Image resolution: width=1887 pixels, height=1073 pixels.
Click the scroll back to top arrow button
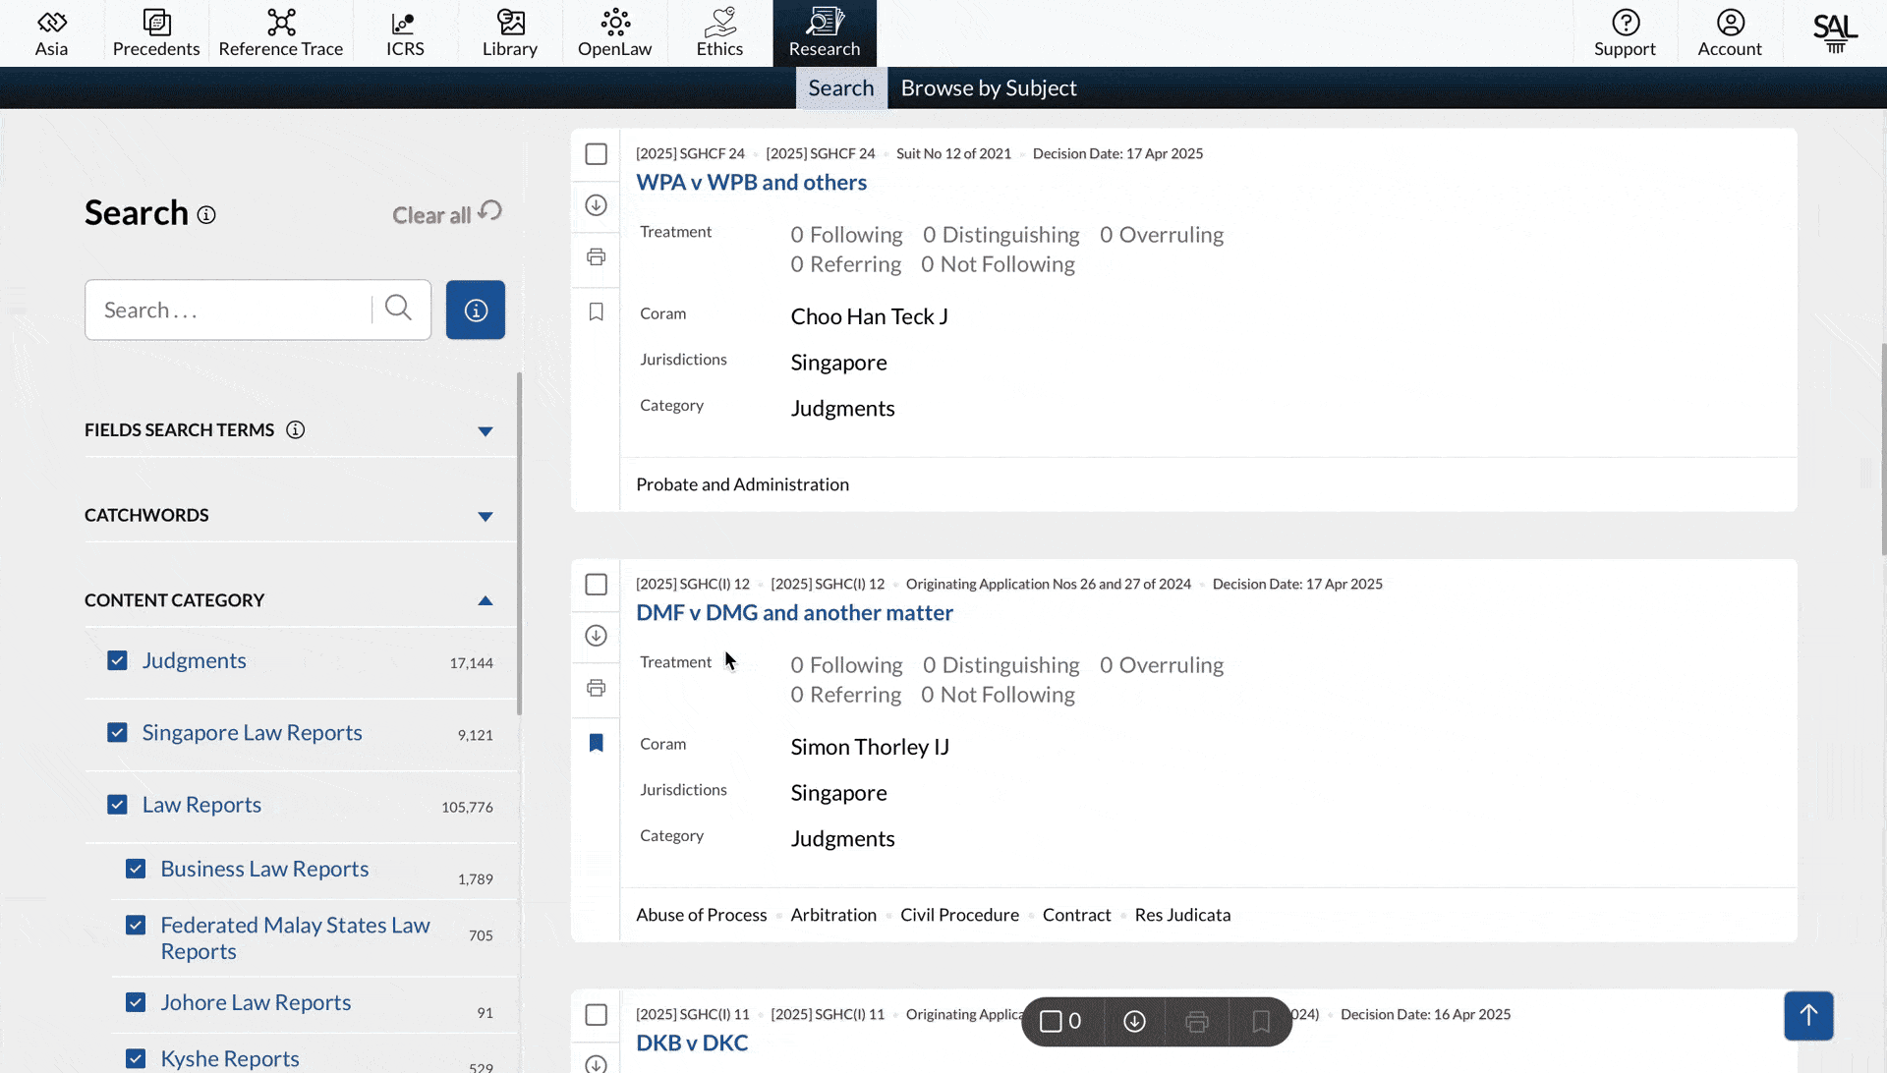coord(1808,1015)
